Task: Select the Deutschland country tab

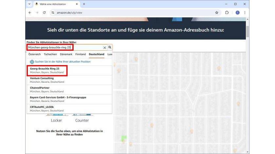Action: (x=97, y=54)
